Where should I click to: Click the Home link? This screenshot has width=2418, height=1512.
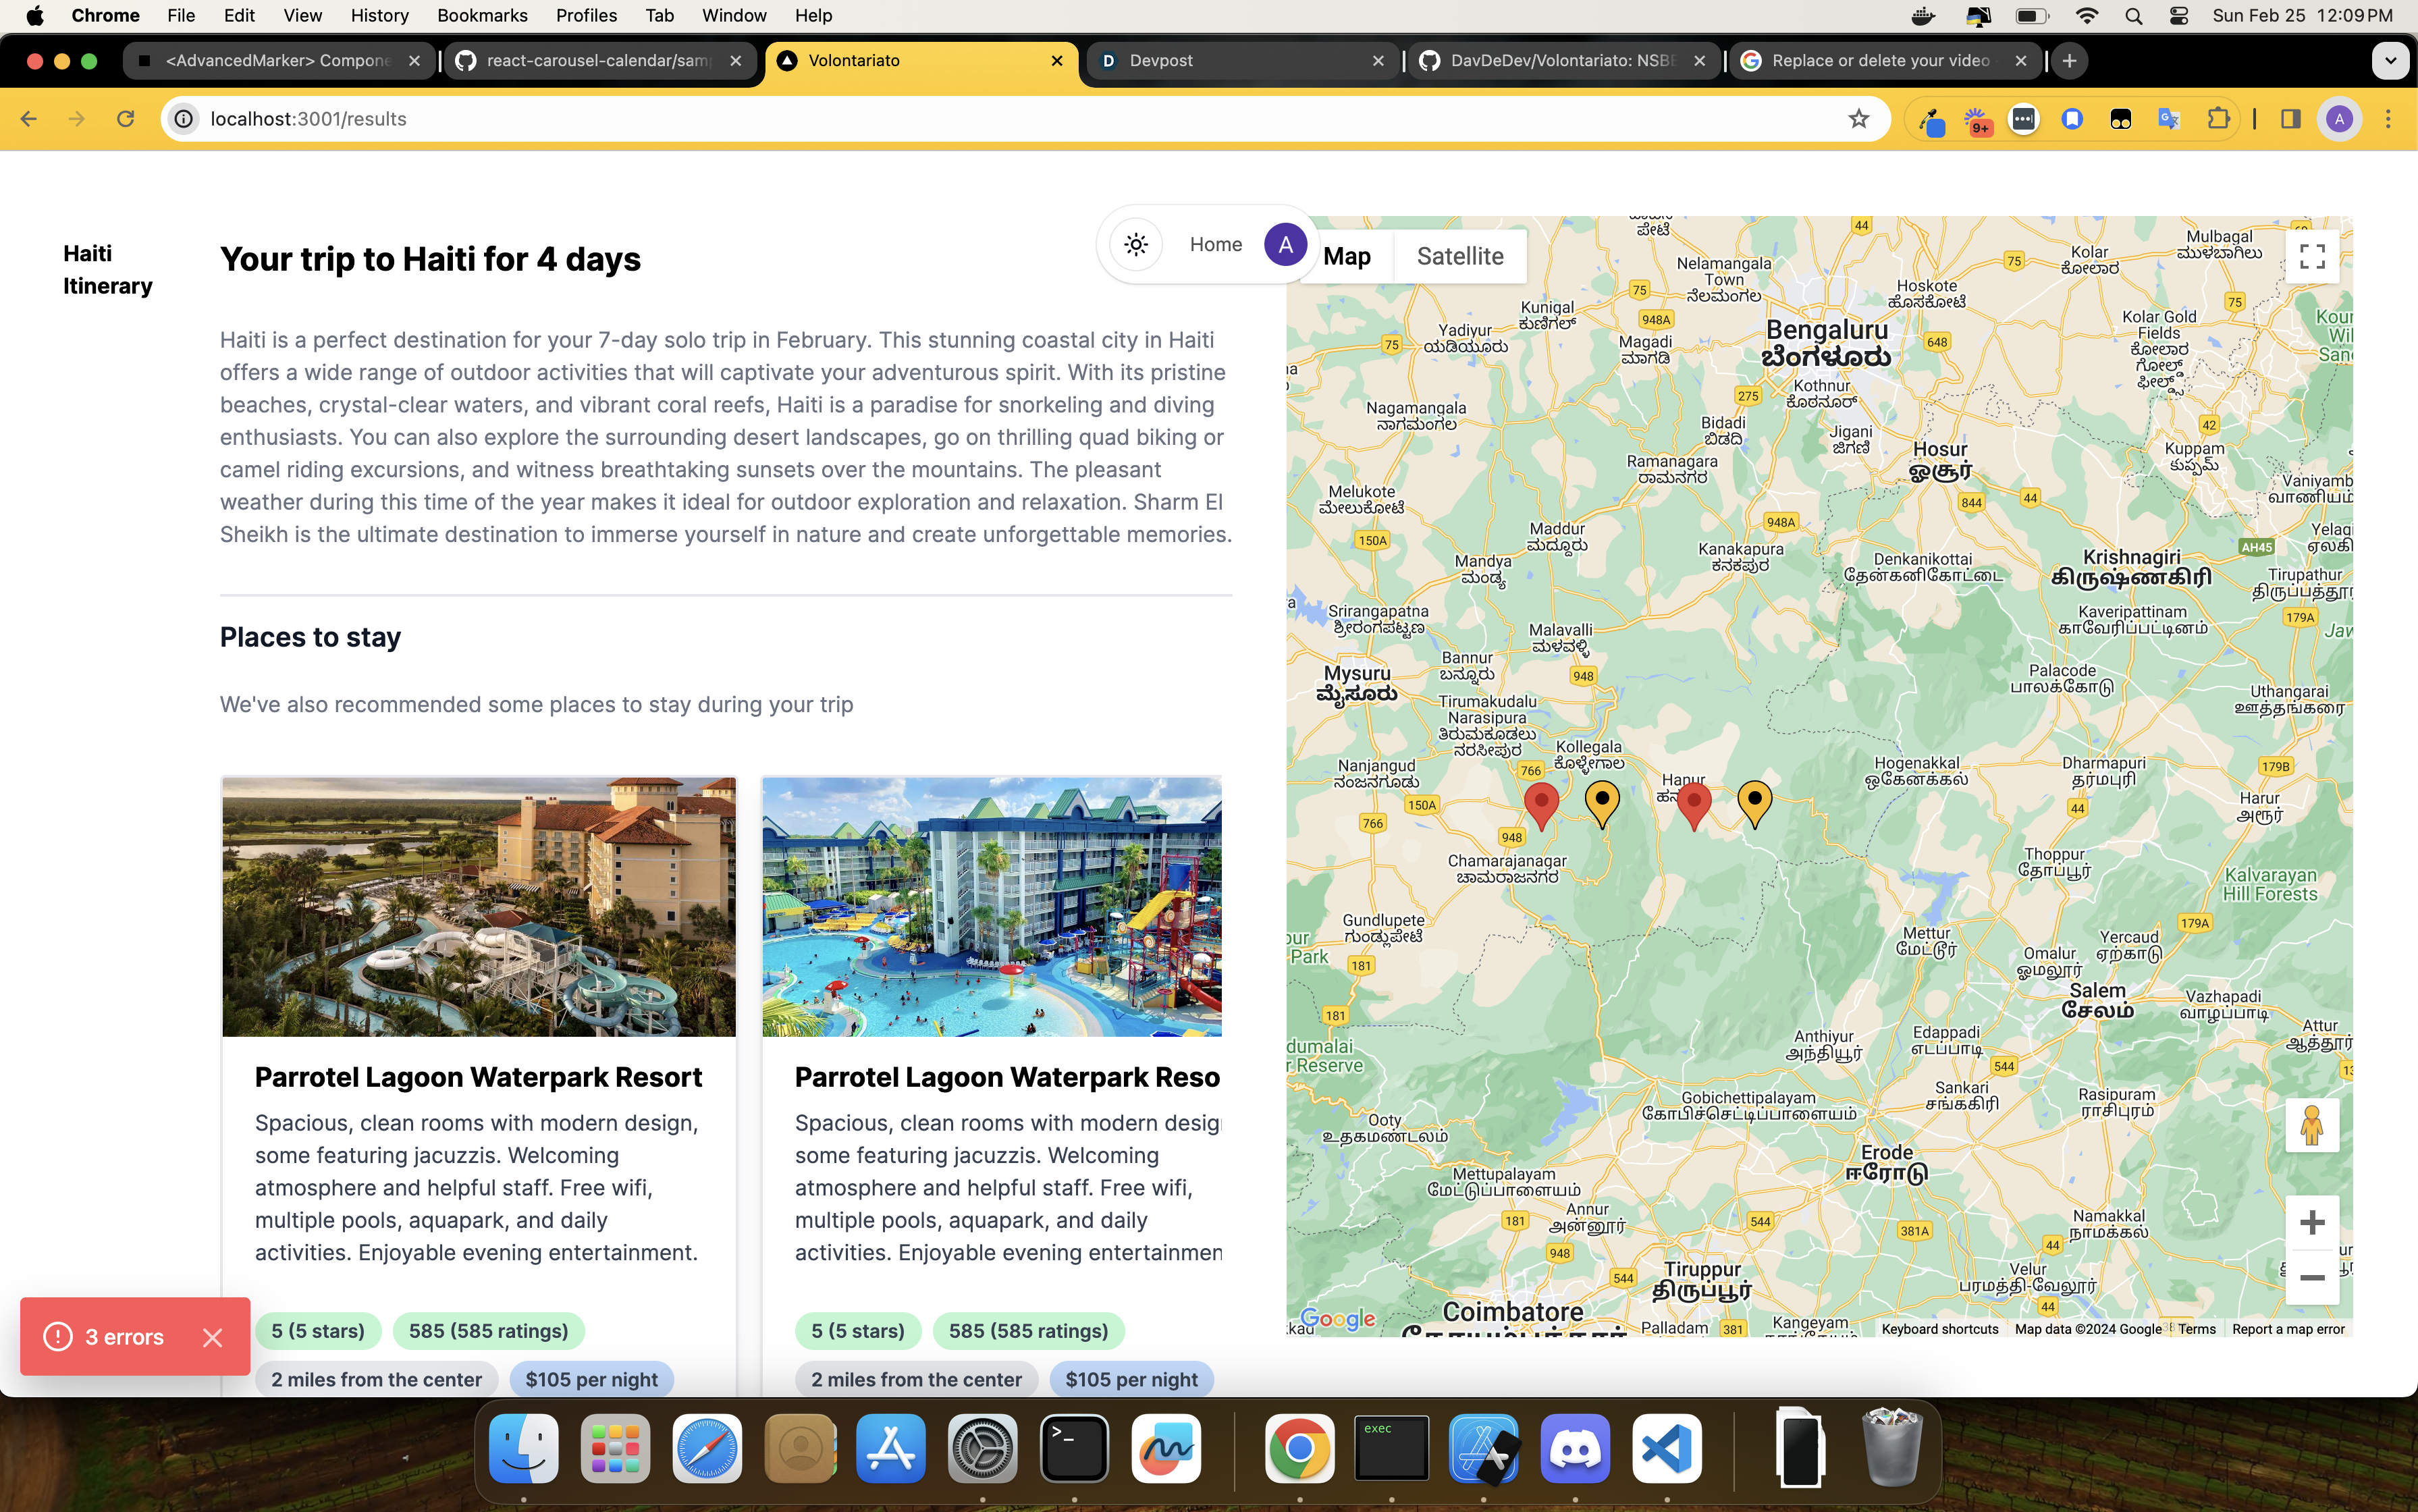tap(1215, 245)
